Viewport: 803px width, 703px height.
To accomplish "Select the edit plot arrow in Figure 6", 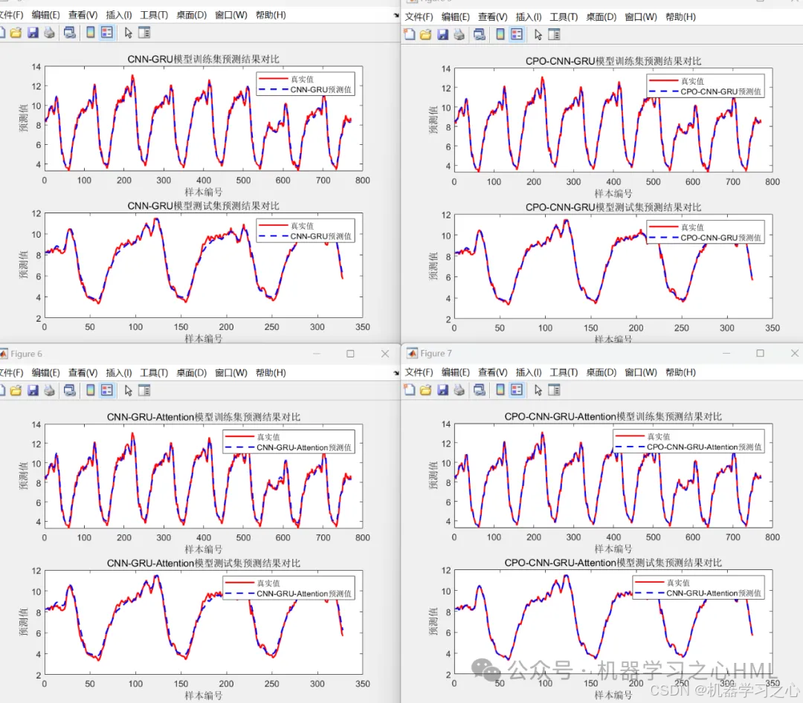I will tap(128, 391).
